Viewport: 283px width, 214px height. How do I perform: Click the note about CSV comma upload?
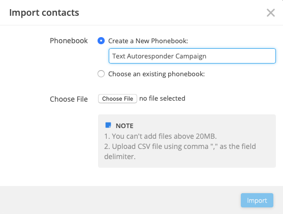[x=180, y=151]
